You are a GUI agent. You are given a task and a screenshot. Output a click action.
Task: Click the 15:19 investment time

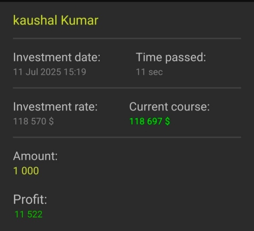point(75,72)
